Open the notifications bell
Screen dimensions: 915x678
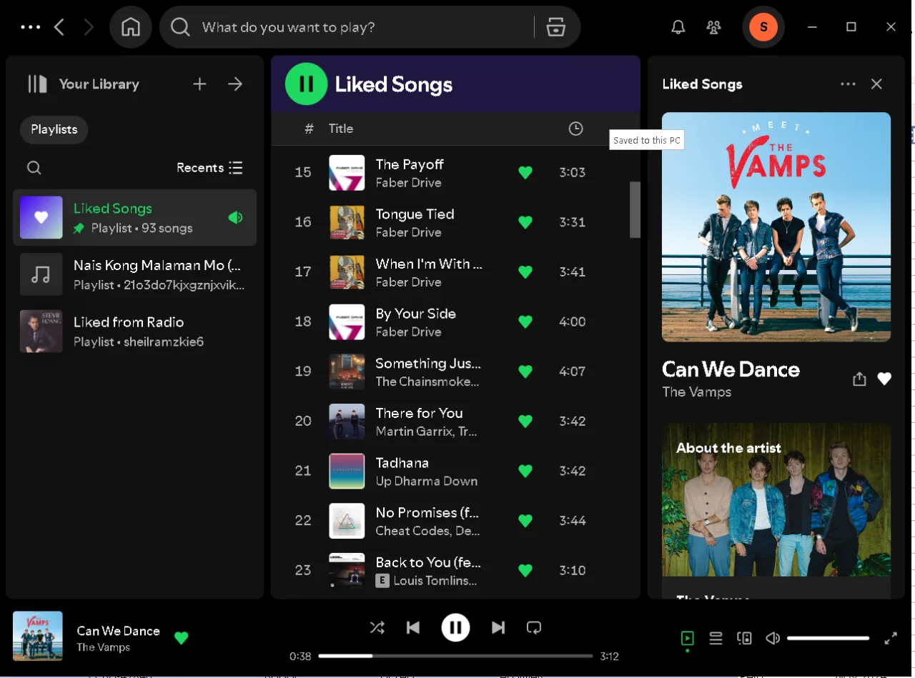[678, 27]
